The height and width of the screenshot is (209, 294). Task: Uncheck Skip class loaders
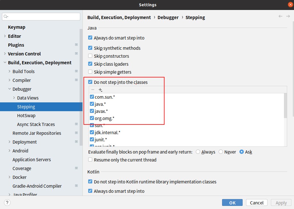[90, 64]
